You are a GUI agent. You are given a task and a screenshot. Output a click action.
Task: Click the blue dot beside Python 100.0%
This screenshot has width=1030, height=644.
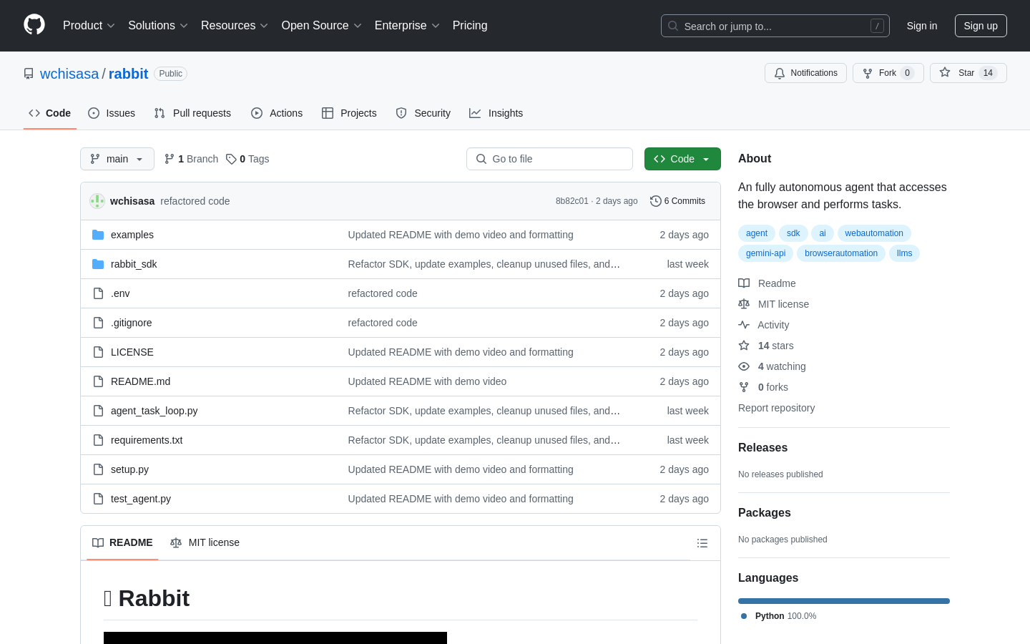click(x=744, y=616)
